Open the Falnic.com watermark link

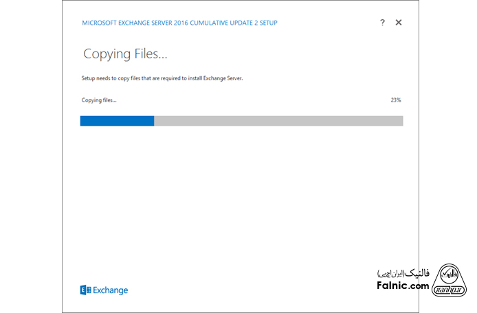404,286
